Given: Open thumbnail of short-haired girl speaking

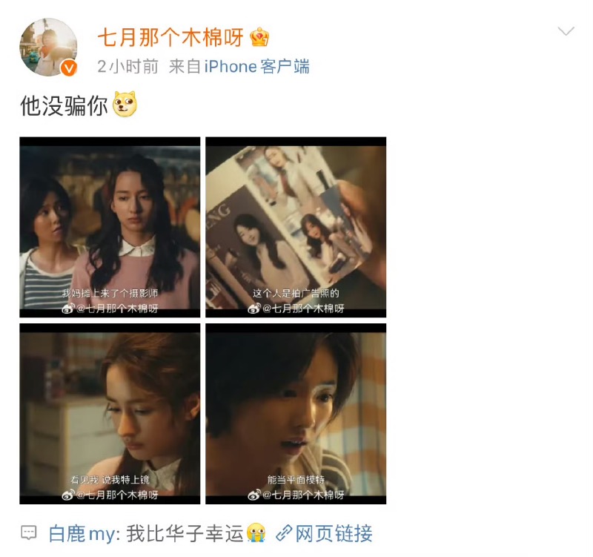Looking at the screenshot, I should pyautogui.click(x=296, y=414).
